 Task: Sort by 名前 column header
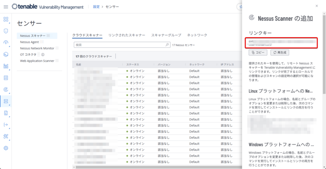point(78,65)
